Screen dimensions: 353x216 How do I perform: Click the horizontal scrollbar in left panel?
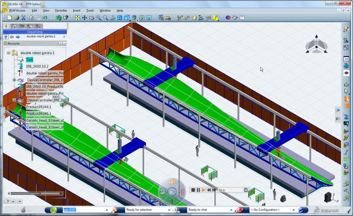click(35, 193)
